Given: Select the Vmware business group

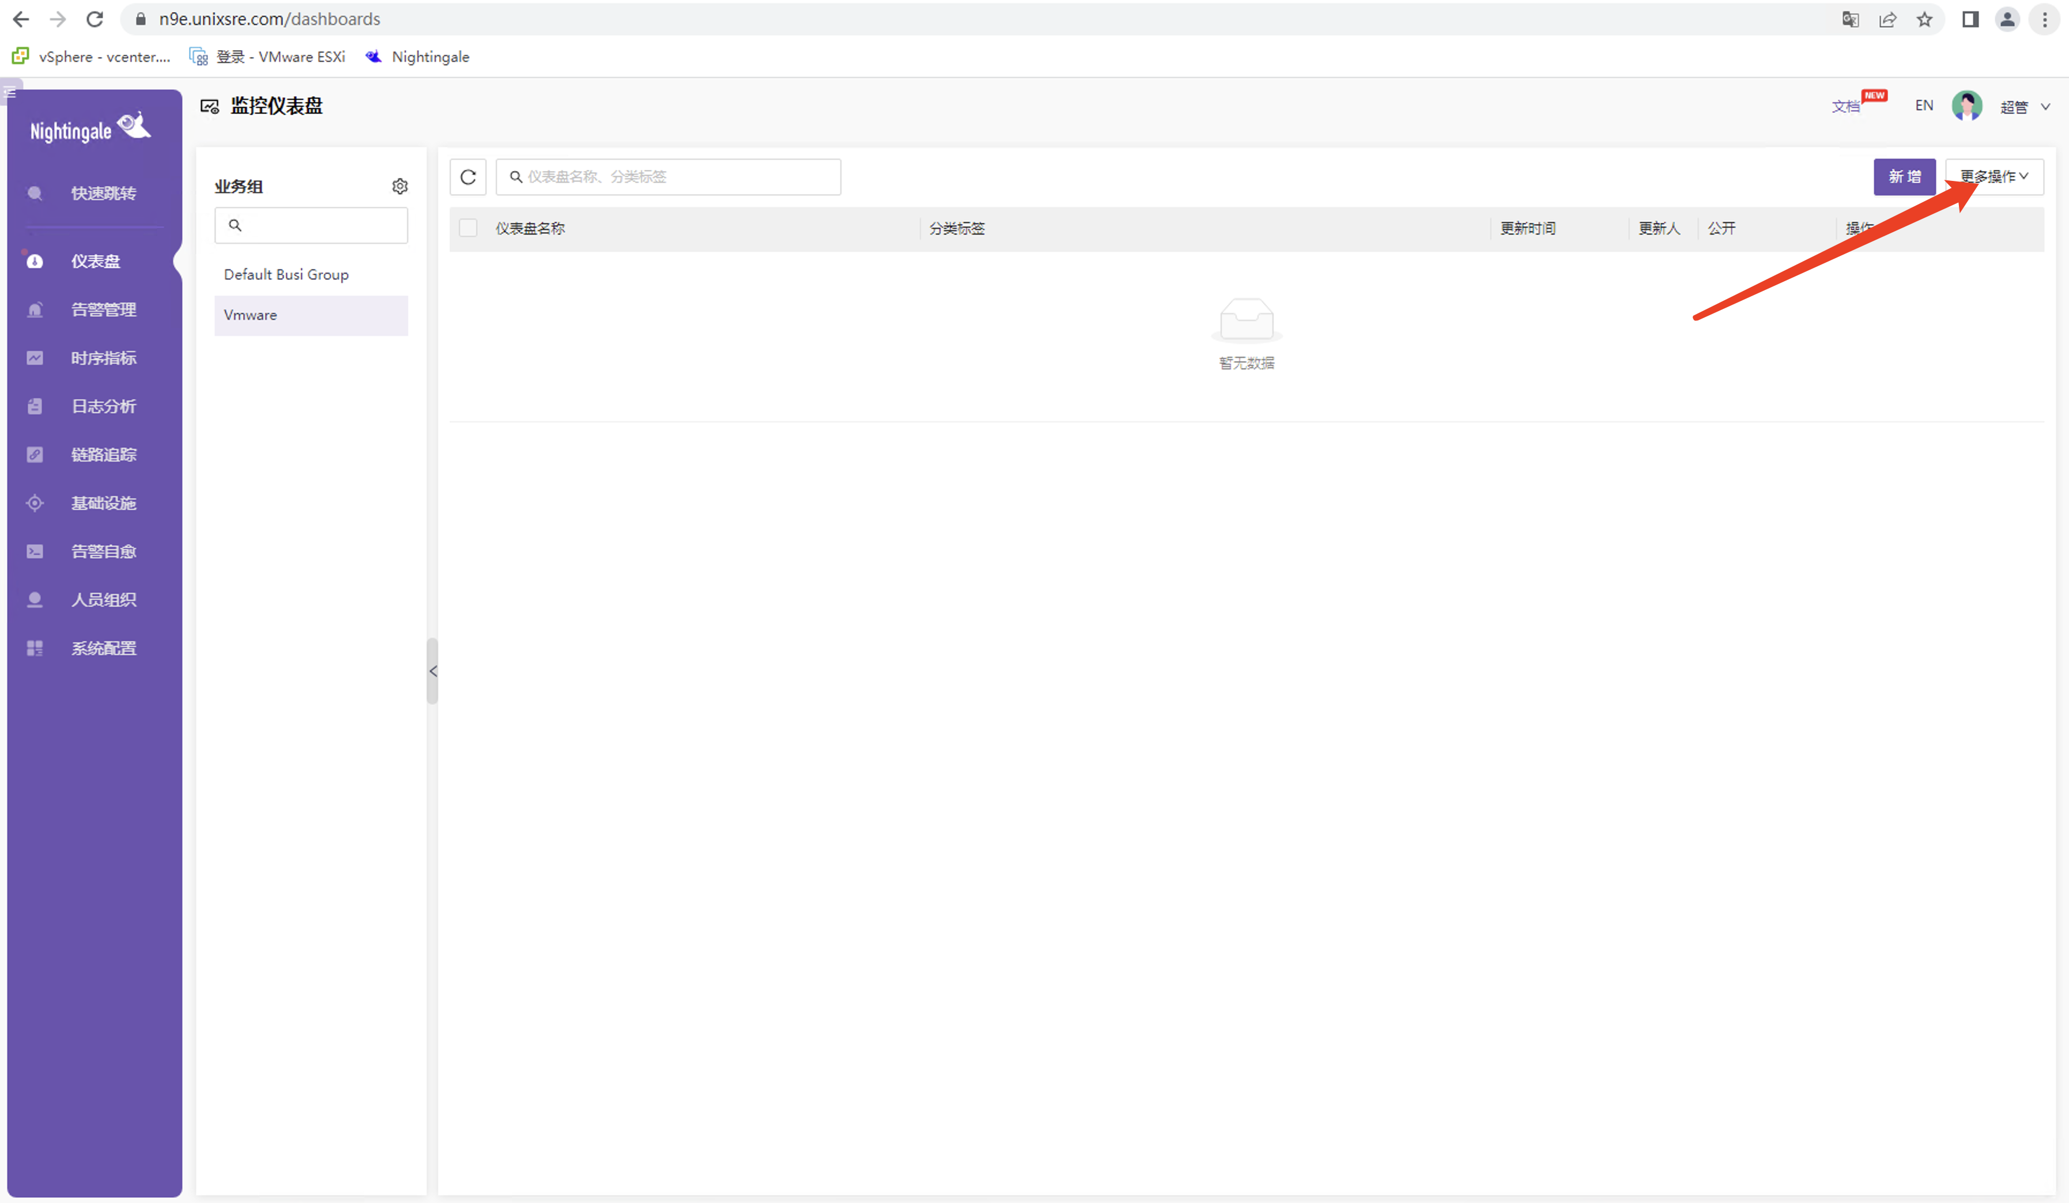Looking at the screenshot, I should click(x=311, y=315).
